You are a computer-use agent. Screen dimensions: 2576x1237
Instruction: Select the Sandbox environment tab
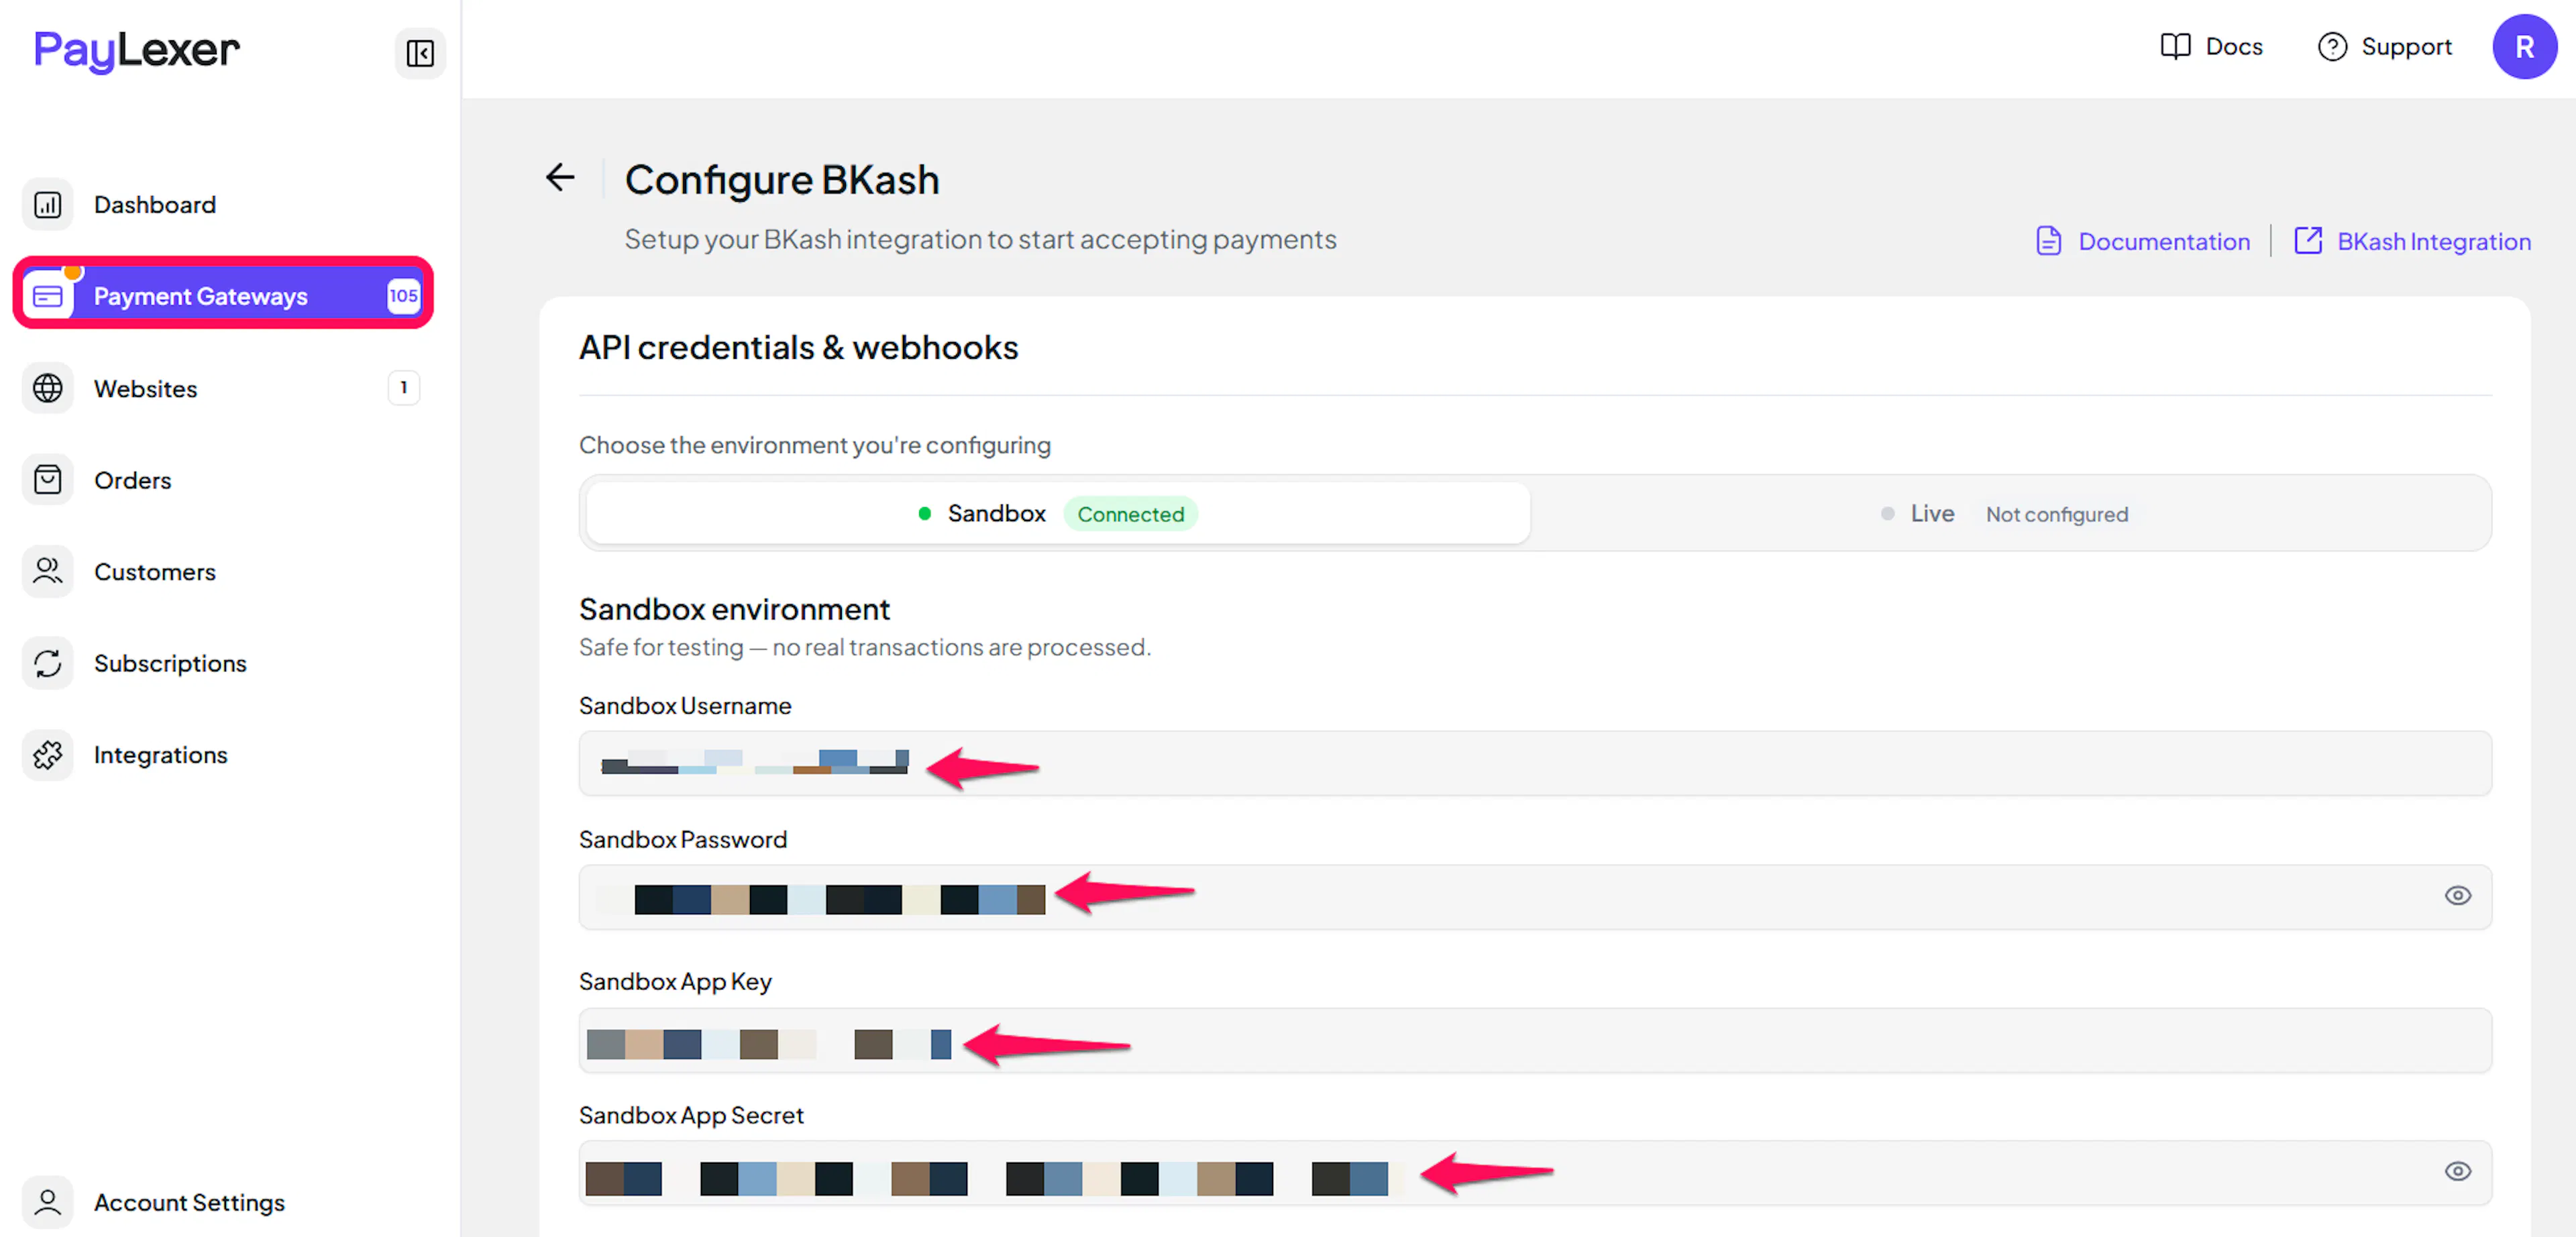coord(1057,514)
